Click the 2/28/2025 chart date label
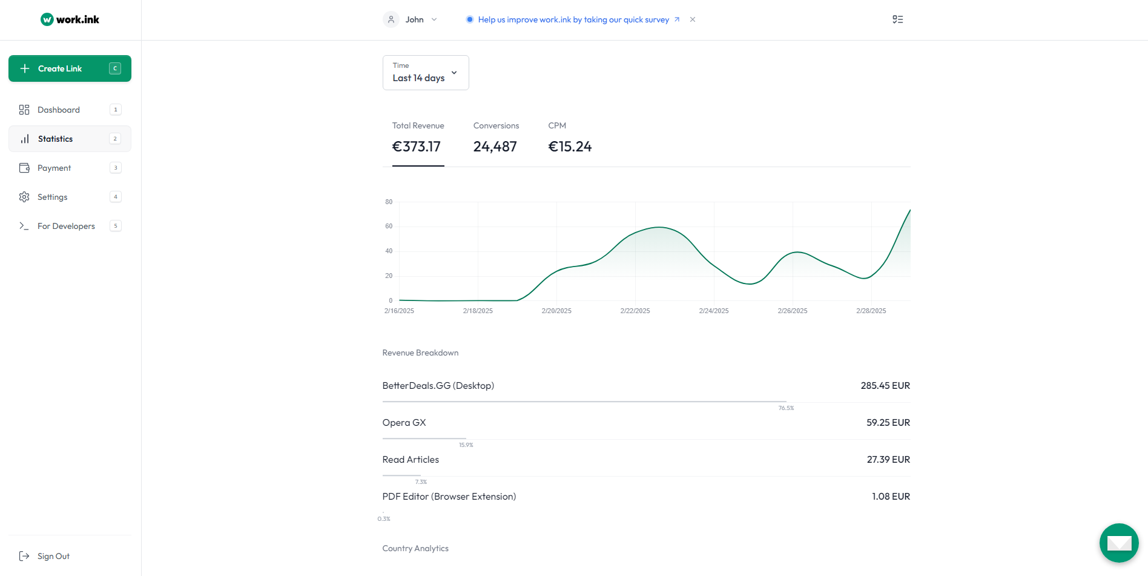The height and width of the screenshot is (576, 1148). click(x=871, y=311)
